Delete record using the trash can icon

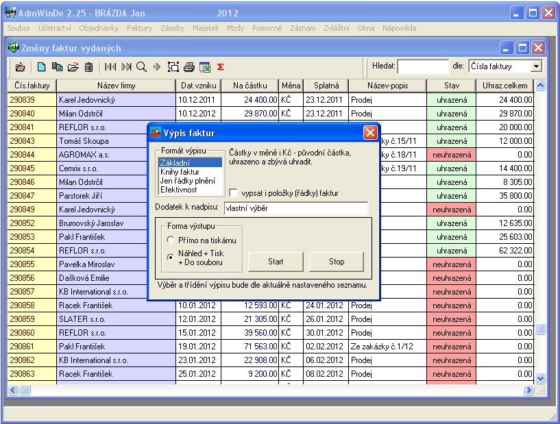88,66
